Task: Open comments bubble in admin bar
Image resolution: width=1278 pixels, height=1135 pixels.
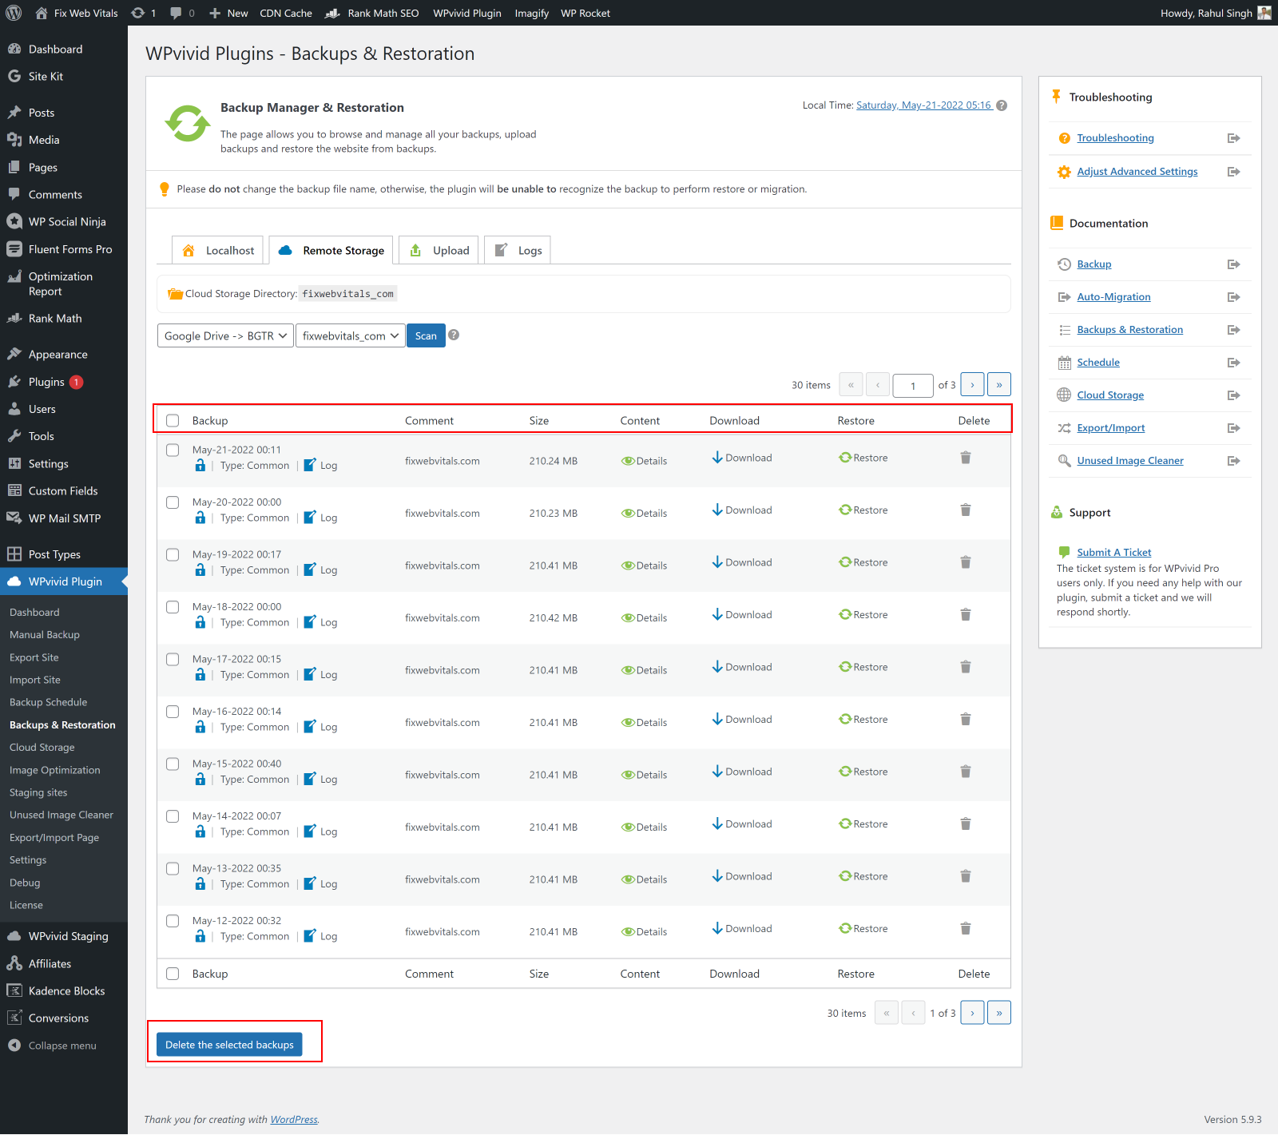Action: tap(177, 13)
